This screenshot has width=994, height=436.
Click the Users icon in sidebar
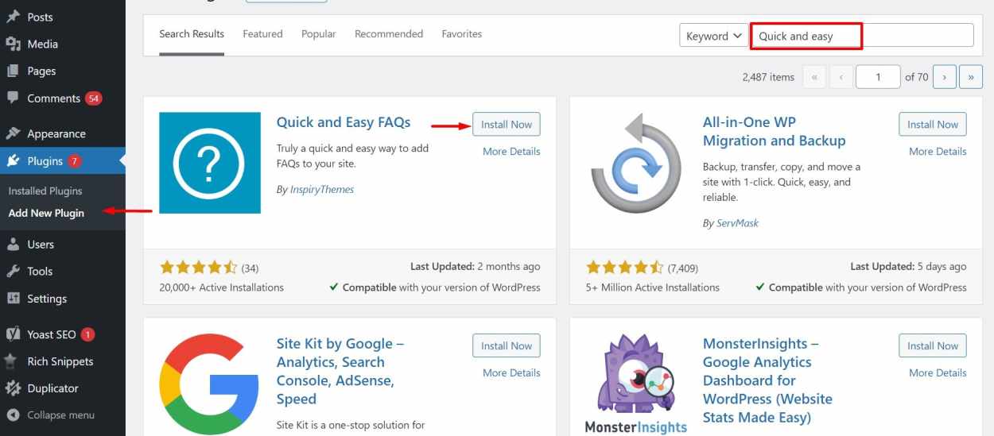click(13, 244)
